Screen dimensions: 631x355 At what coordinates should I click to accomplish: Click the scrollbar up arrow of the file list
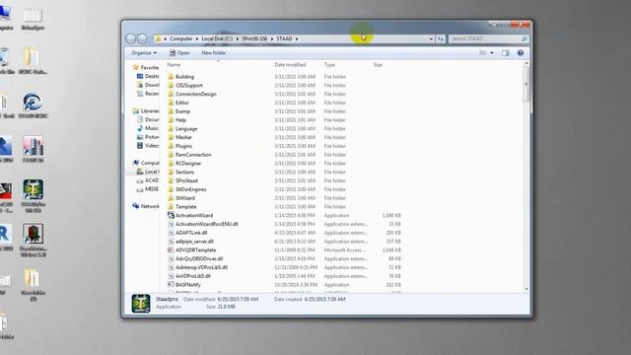pos(526,63)
